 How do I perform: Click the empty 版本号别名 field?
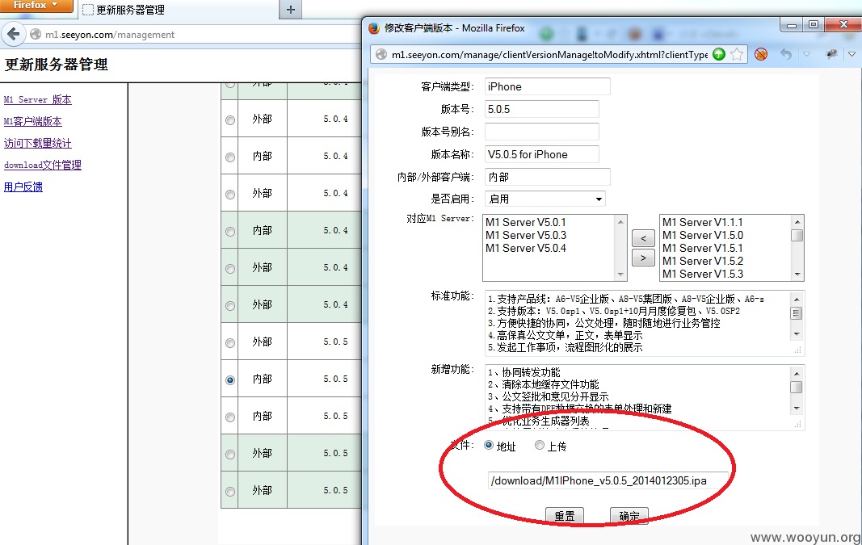[x=542, y=132]
